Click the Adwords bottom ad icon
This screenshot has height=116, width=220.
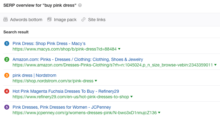coord(6,19)
